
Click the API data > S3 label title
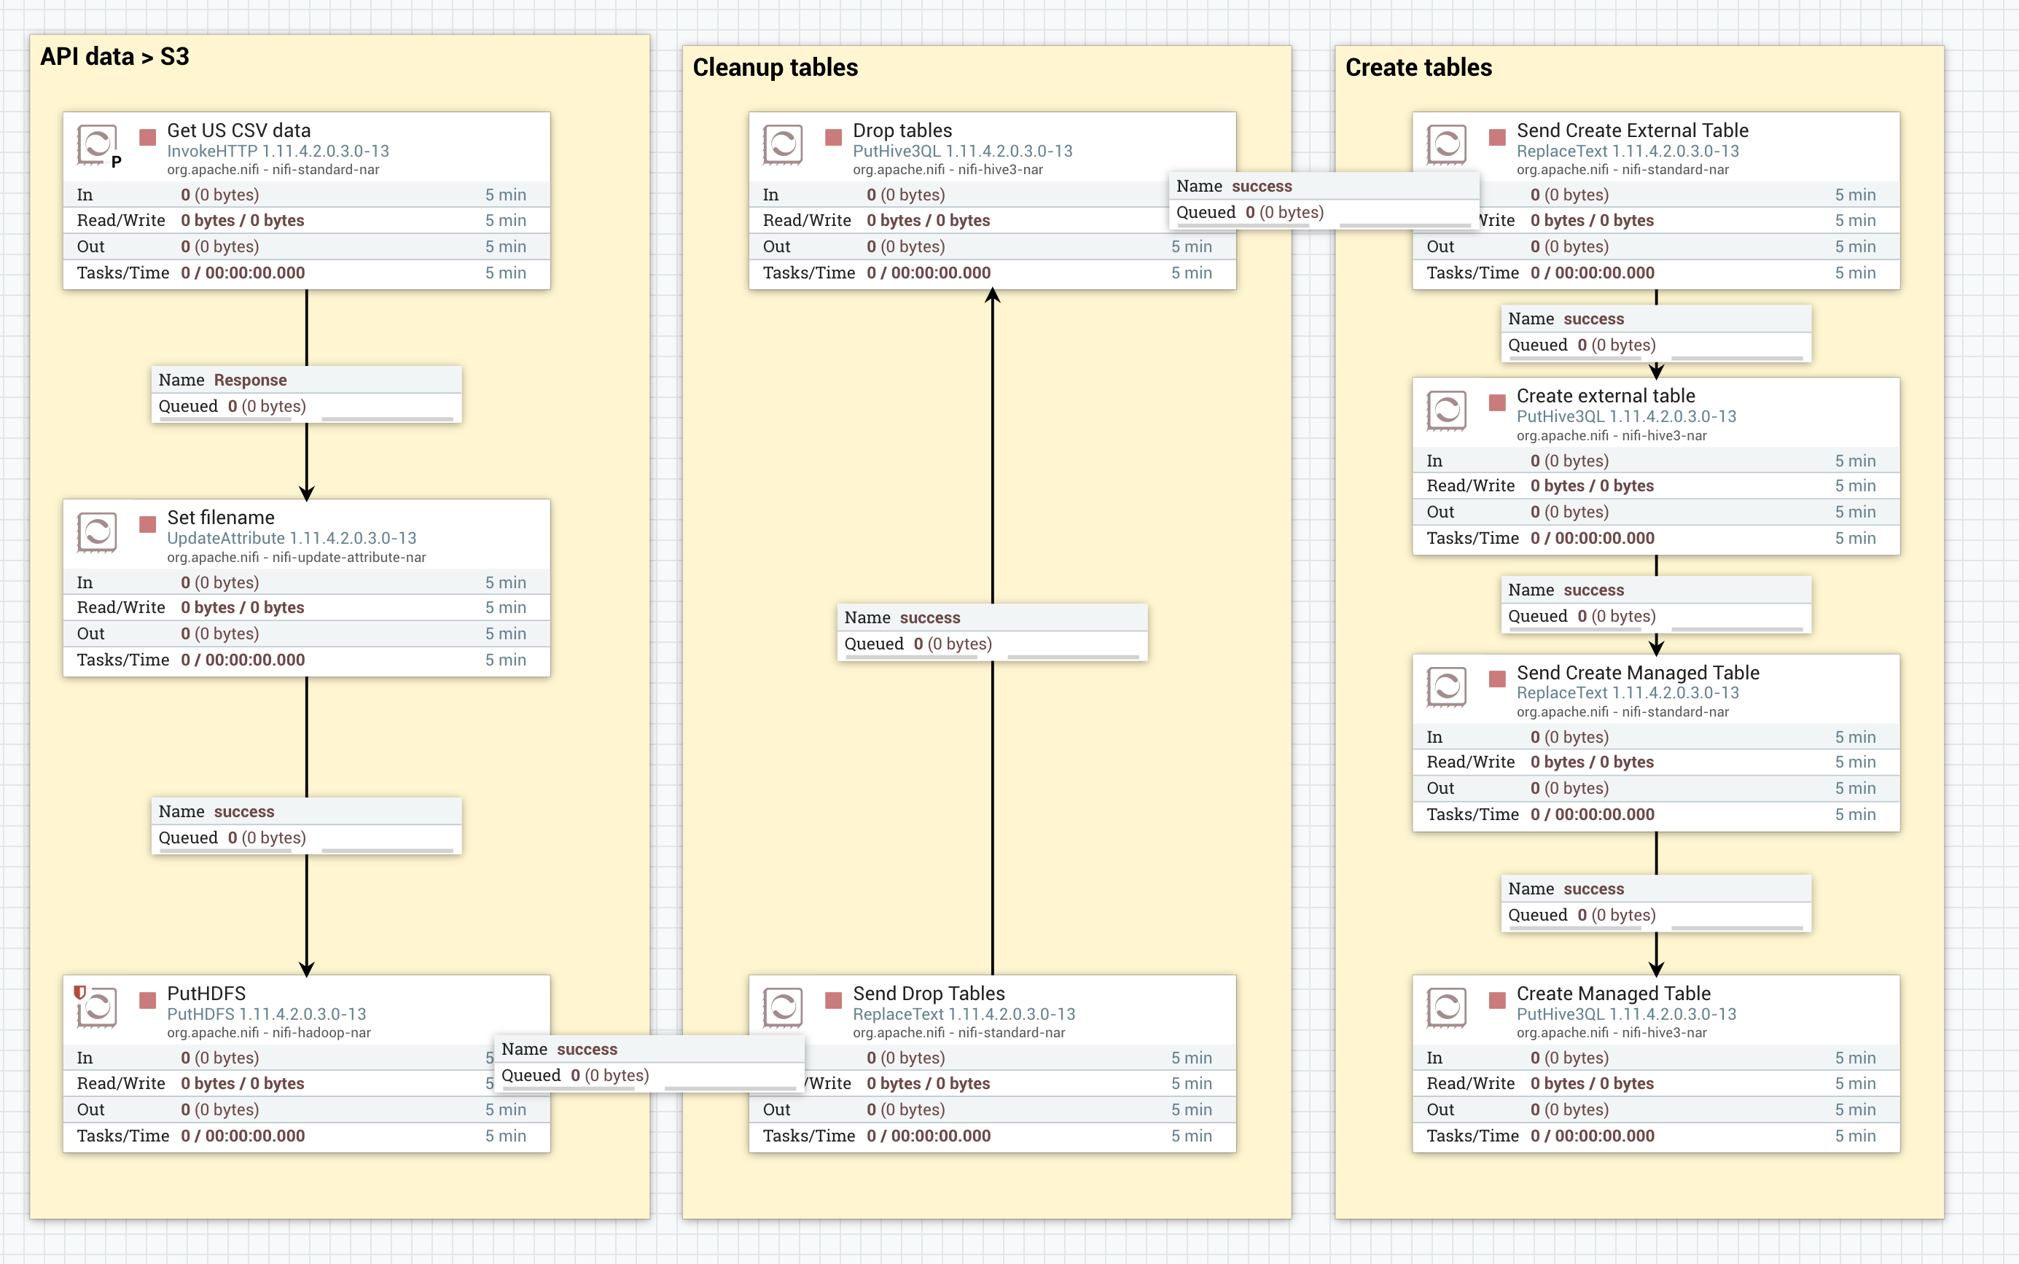click(115, 57)
